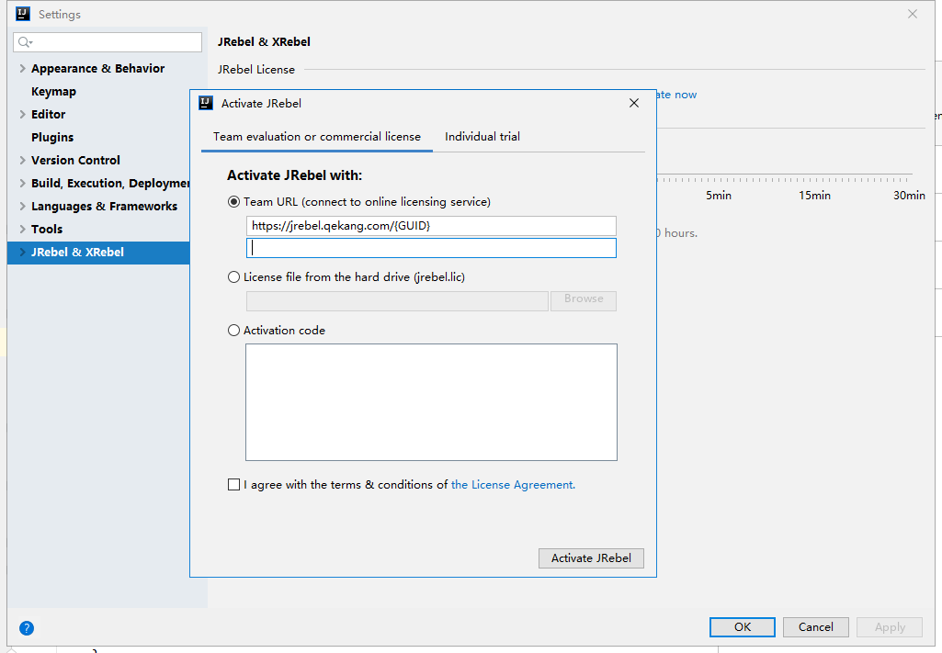Screen dimensions: 942x653
Task: Close the Activate JRebel dialog
Action: coord(634,103)
